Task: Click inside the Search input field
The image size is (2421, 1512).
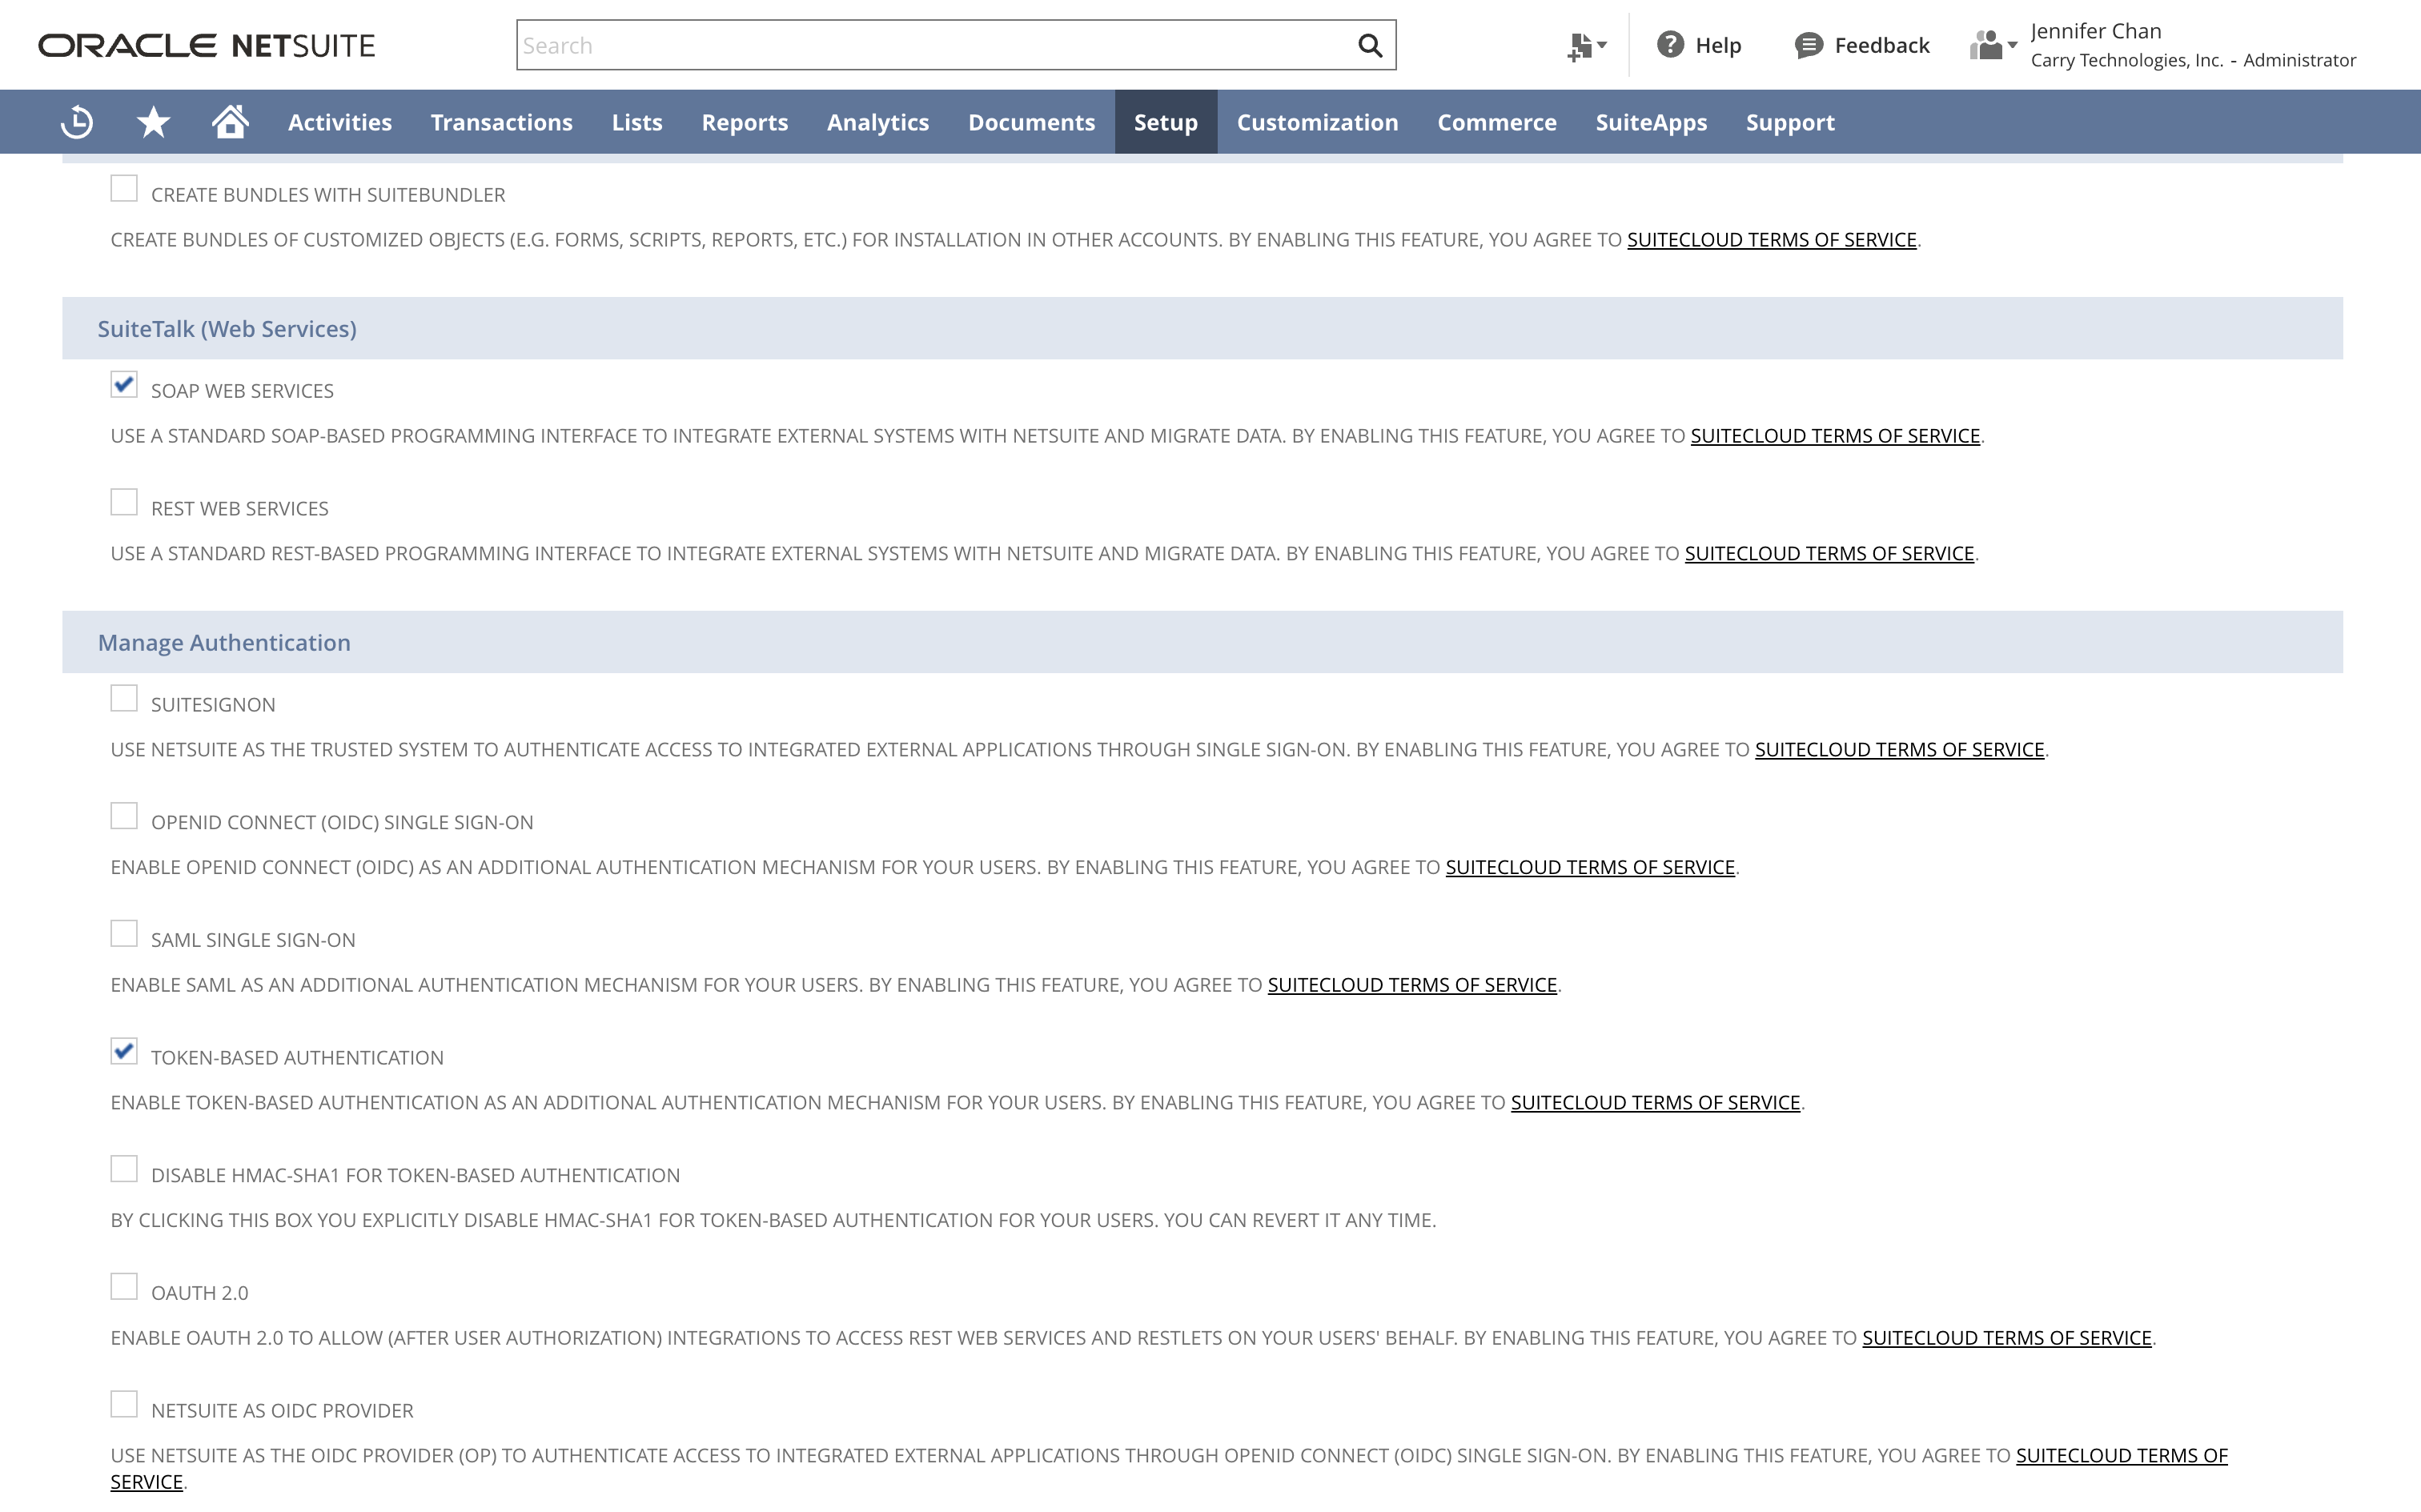Action: tap(900, 45)
